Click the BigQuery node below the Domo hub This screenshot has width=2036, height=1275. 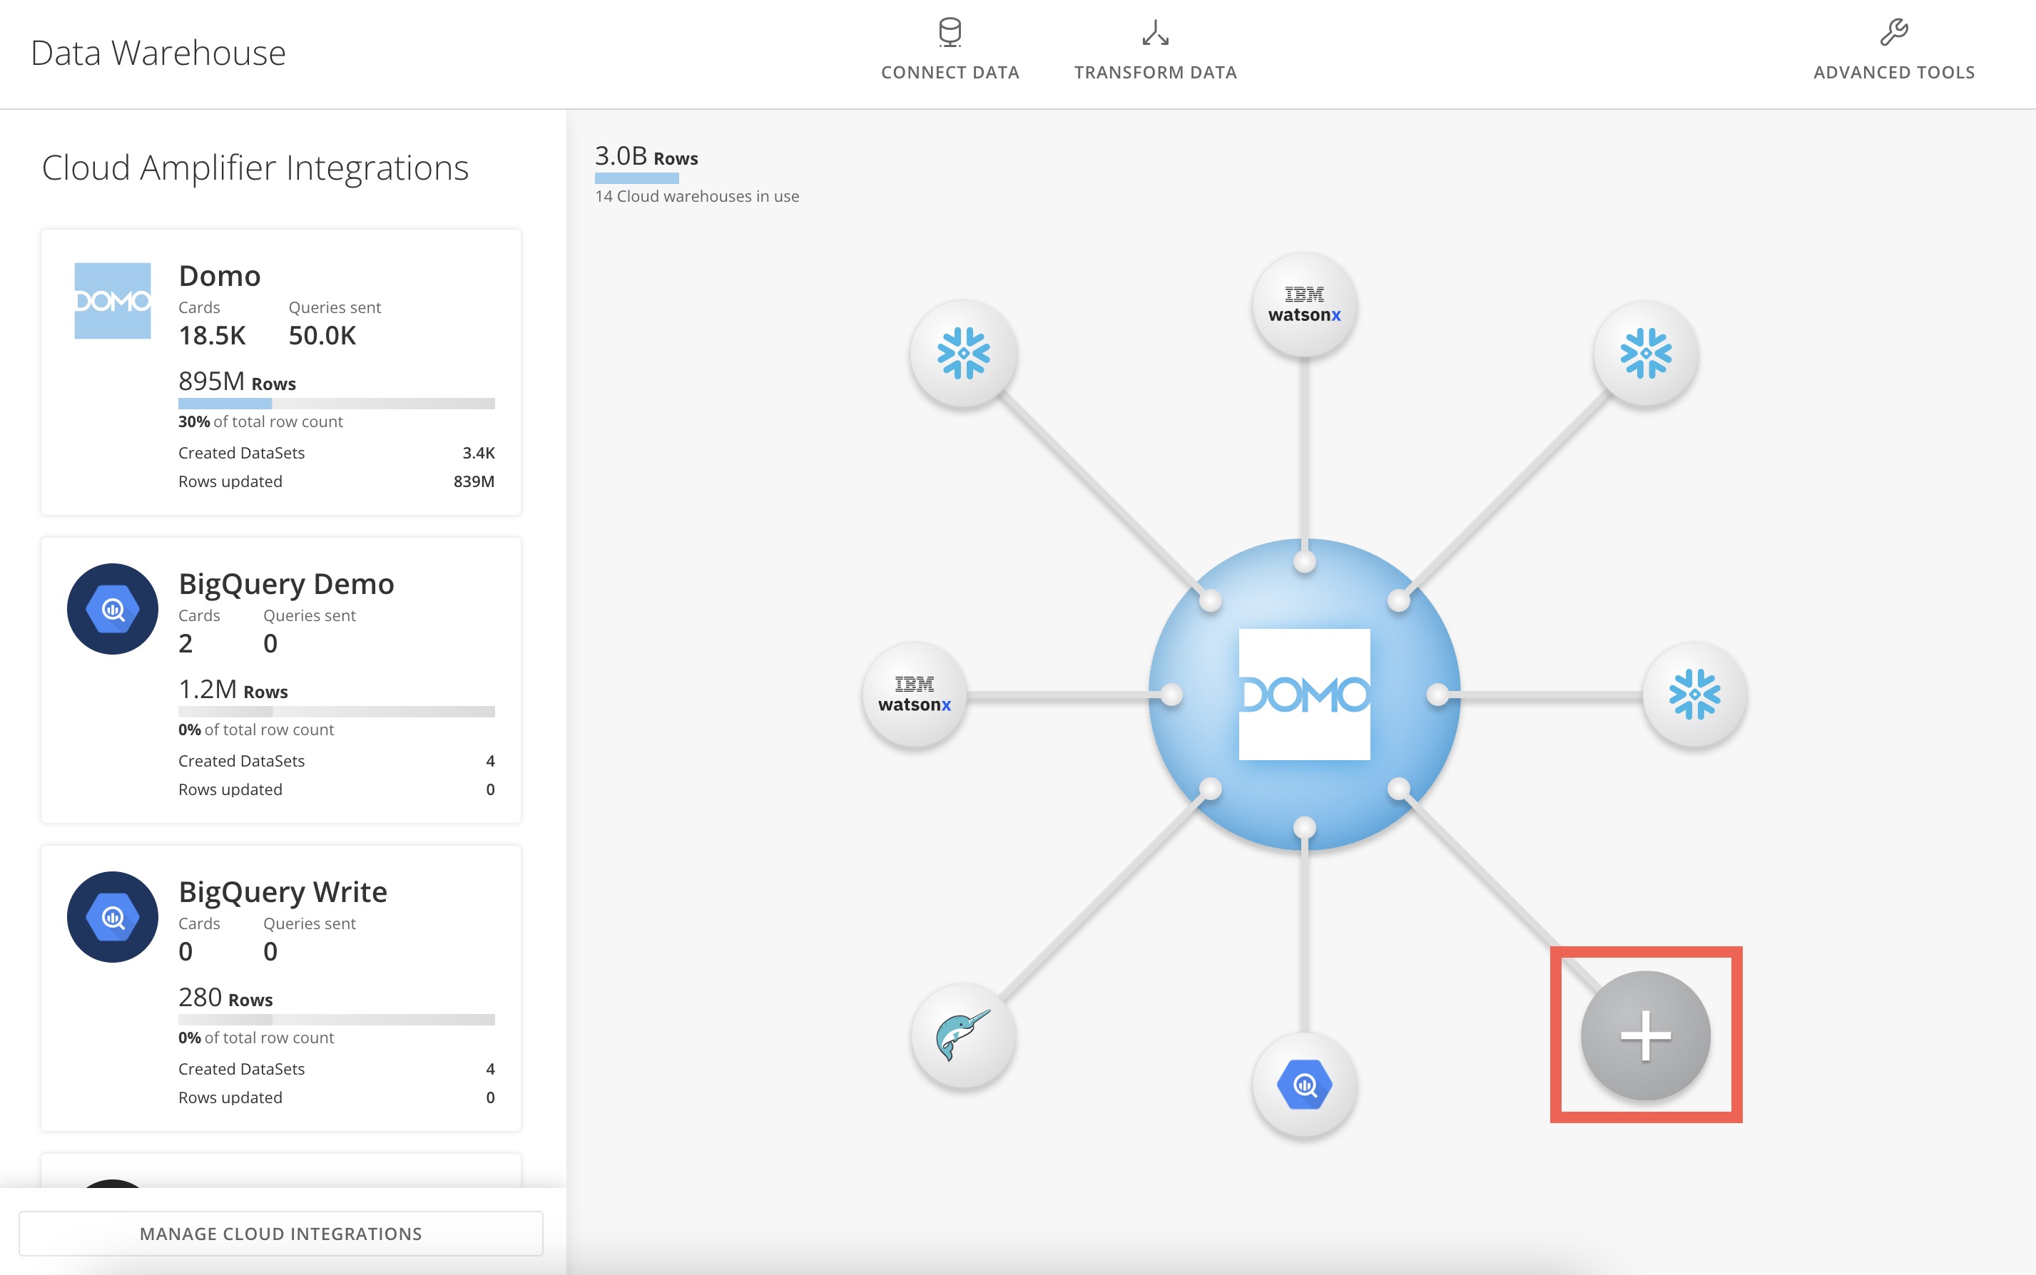[x=1304, y=1086]
